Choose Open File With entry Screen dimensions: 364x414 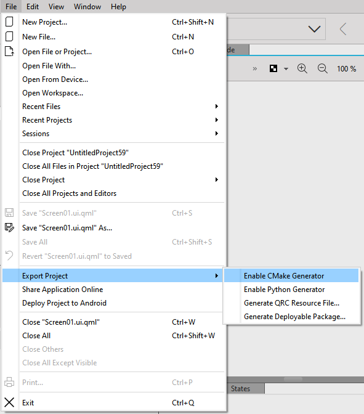(x=113, y=66)
